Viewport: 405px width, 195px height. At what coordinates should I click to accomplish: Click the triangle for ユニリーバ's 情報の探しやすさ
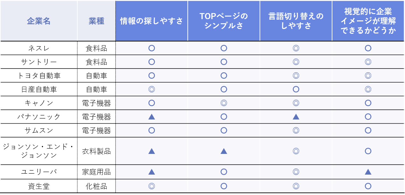pyautogui.click(x=152, y=172)
